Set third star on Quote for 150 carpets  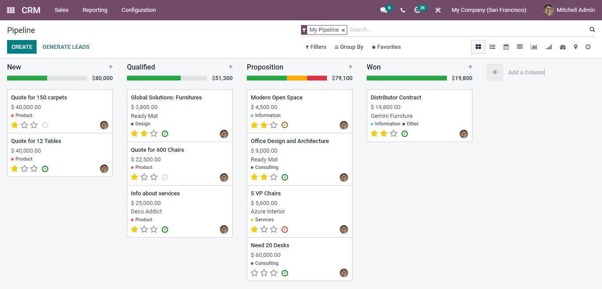tap(34, 125)
